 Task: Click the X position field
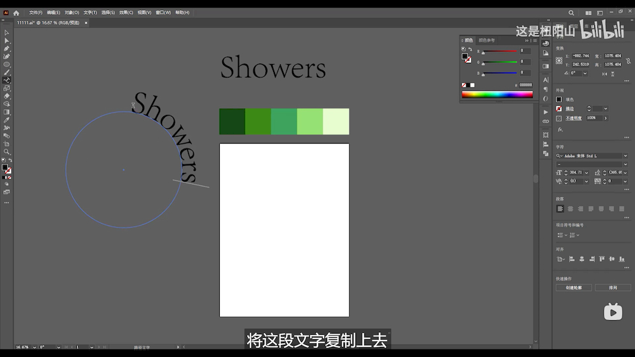coord(580,56)
